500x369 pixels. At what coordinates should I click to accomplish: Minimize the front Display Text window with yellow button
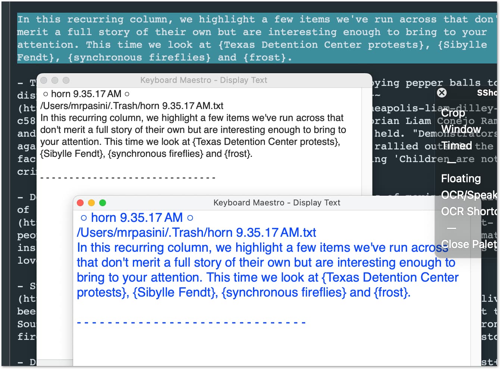pyautogui.click(x=91, y=203)
